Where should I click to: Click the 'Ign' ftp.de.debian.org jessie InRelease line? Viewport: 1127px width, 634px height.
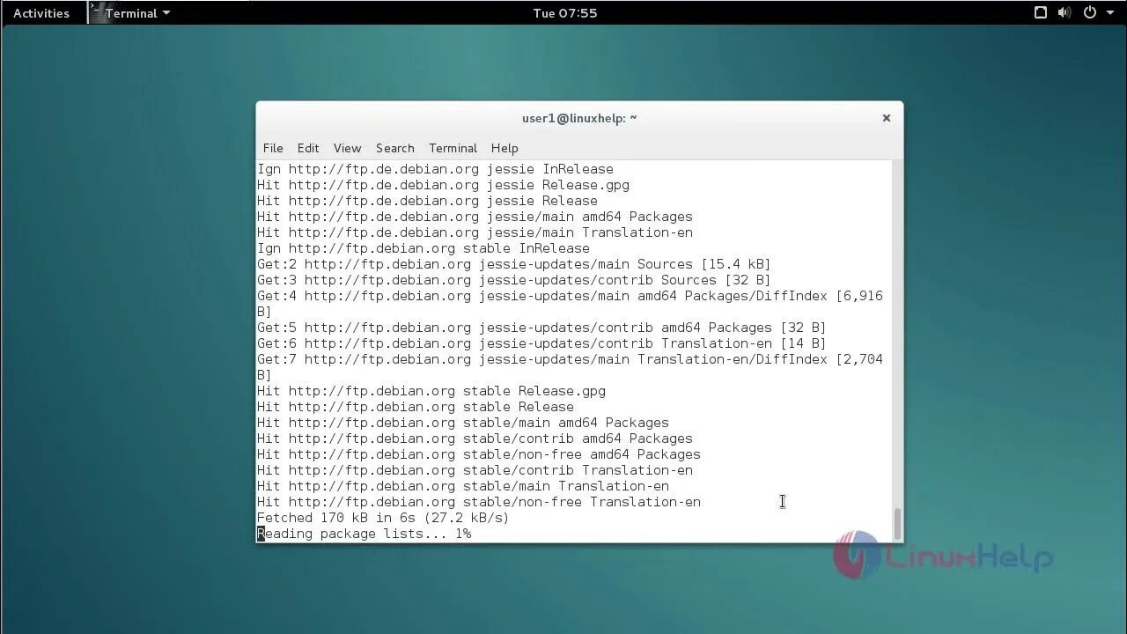coord(435,169)
